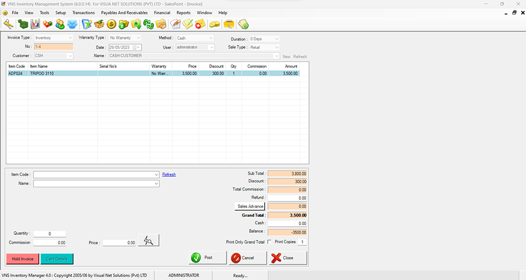Open the Reports menu
The image size is (526, 280).
183,13
